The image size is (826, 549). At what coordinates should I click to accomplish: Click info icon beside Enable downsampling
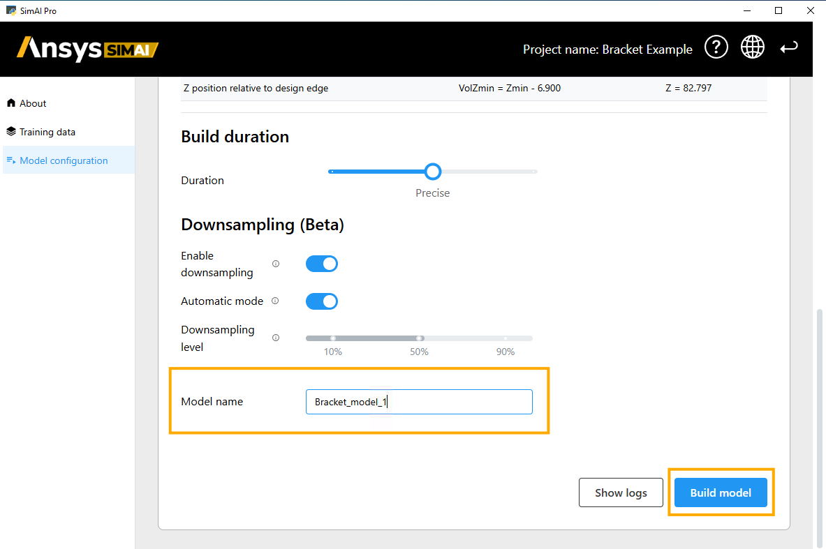coord(276,264)
